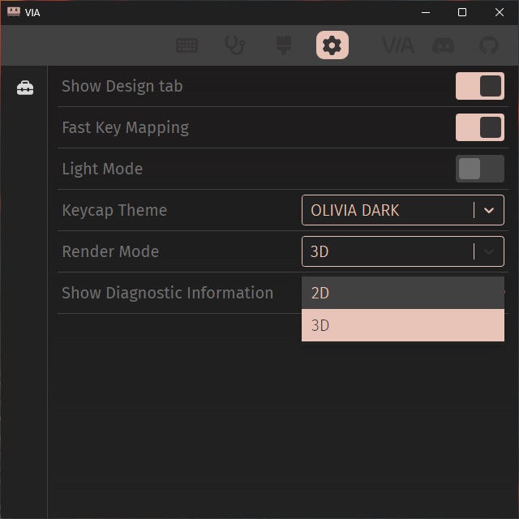Select 2D from Render Mode list
519x519 pixels.
(402, 293)
